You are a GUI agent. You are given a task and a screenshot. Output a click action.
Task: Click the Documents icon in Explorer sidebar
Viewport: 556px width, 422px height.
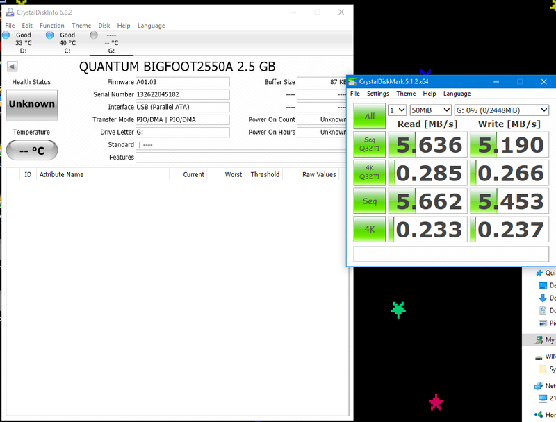click(x=543, y=310)
